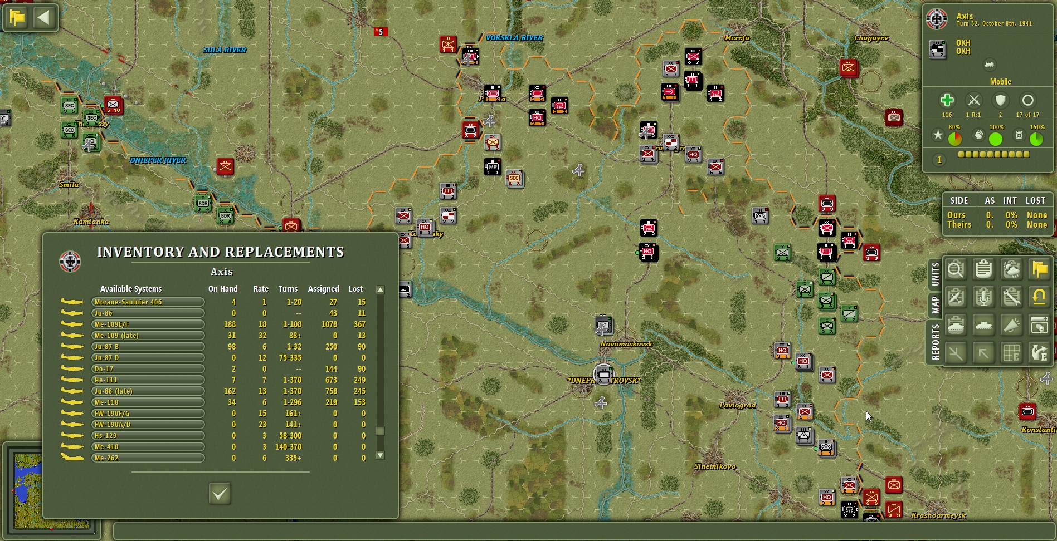
Task: Open the unit search report icon
Action: [x=956, y=270]
